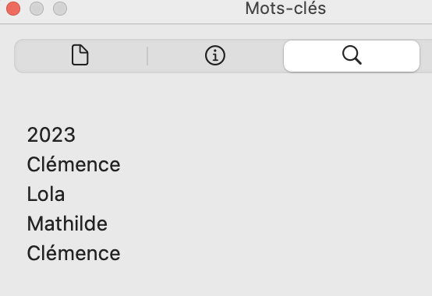
Task: Click the second gray zoom window button
Action: (x=60, y=9)
